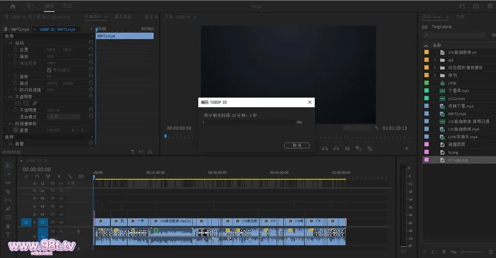Image resolution: width=496 pixels, height=258 pixels.
Task: Select the Type tool
Action: point(8,235)
